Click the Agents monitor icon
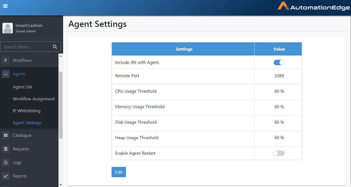351x187 pixels. point(6,74)
